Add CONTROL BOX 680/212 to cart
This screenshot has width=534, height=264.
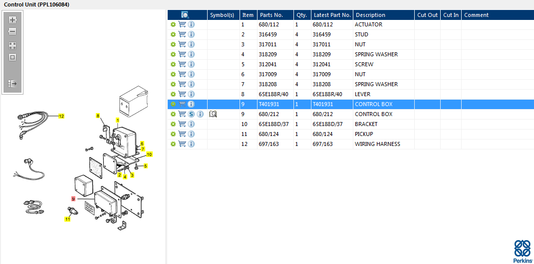182,114
